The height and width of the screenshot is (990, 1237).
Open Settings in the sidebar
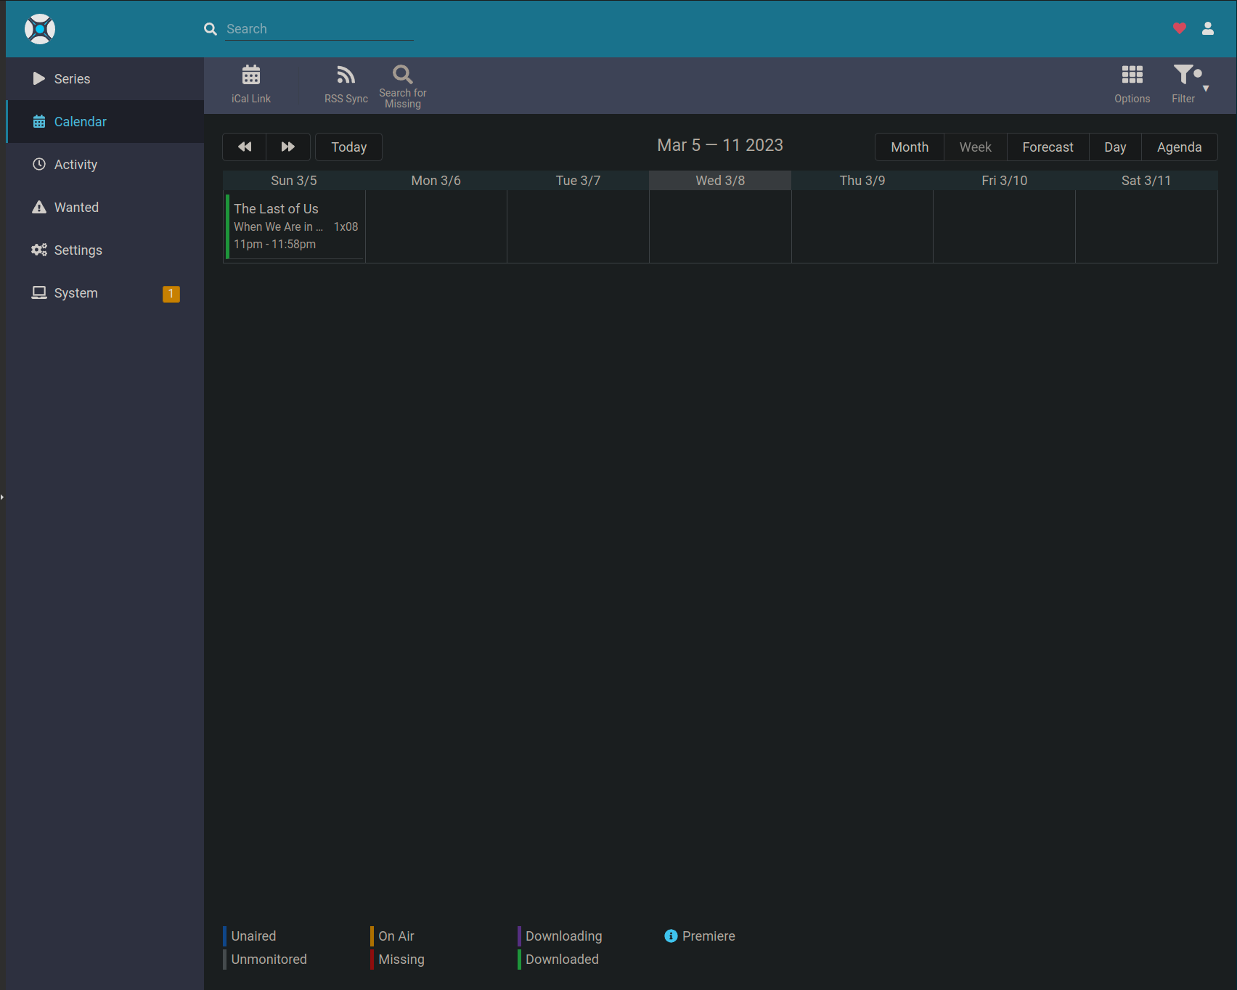[105, 250]
